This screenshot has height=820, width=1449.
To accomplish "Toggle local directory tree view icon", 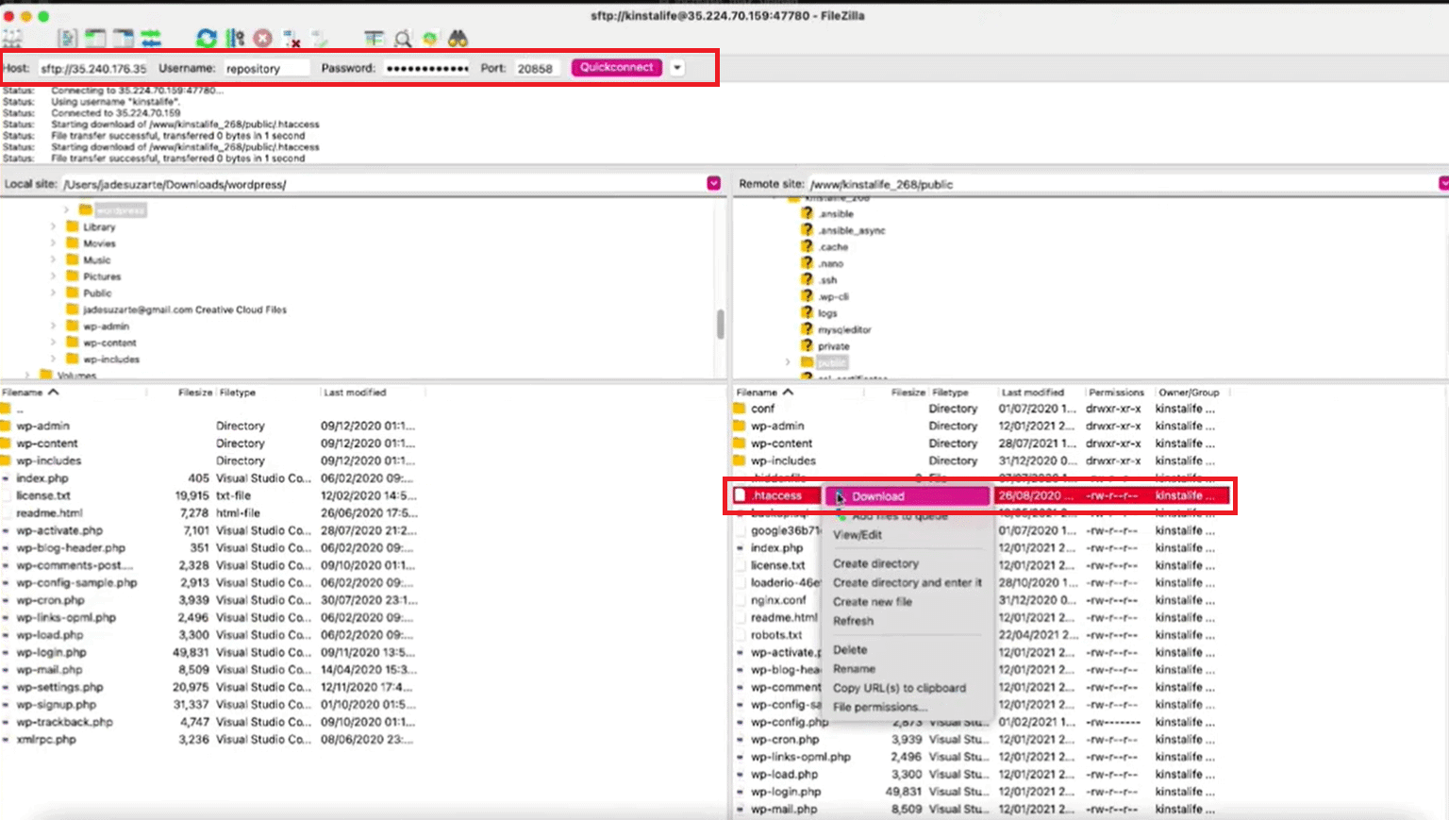I will pyautogui.click(x=95, y=39).
